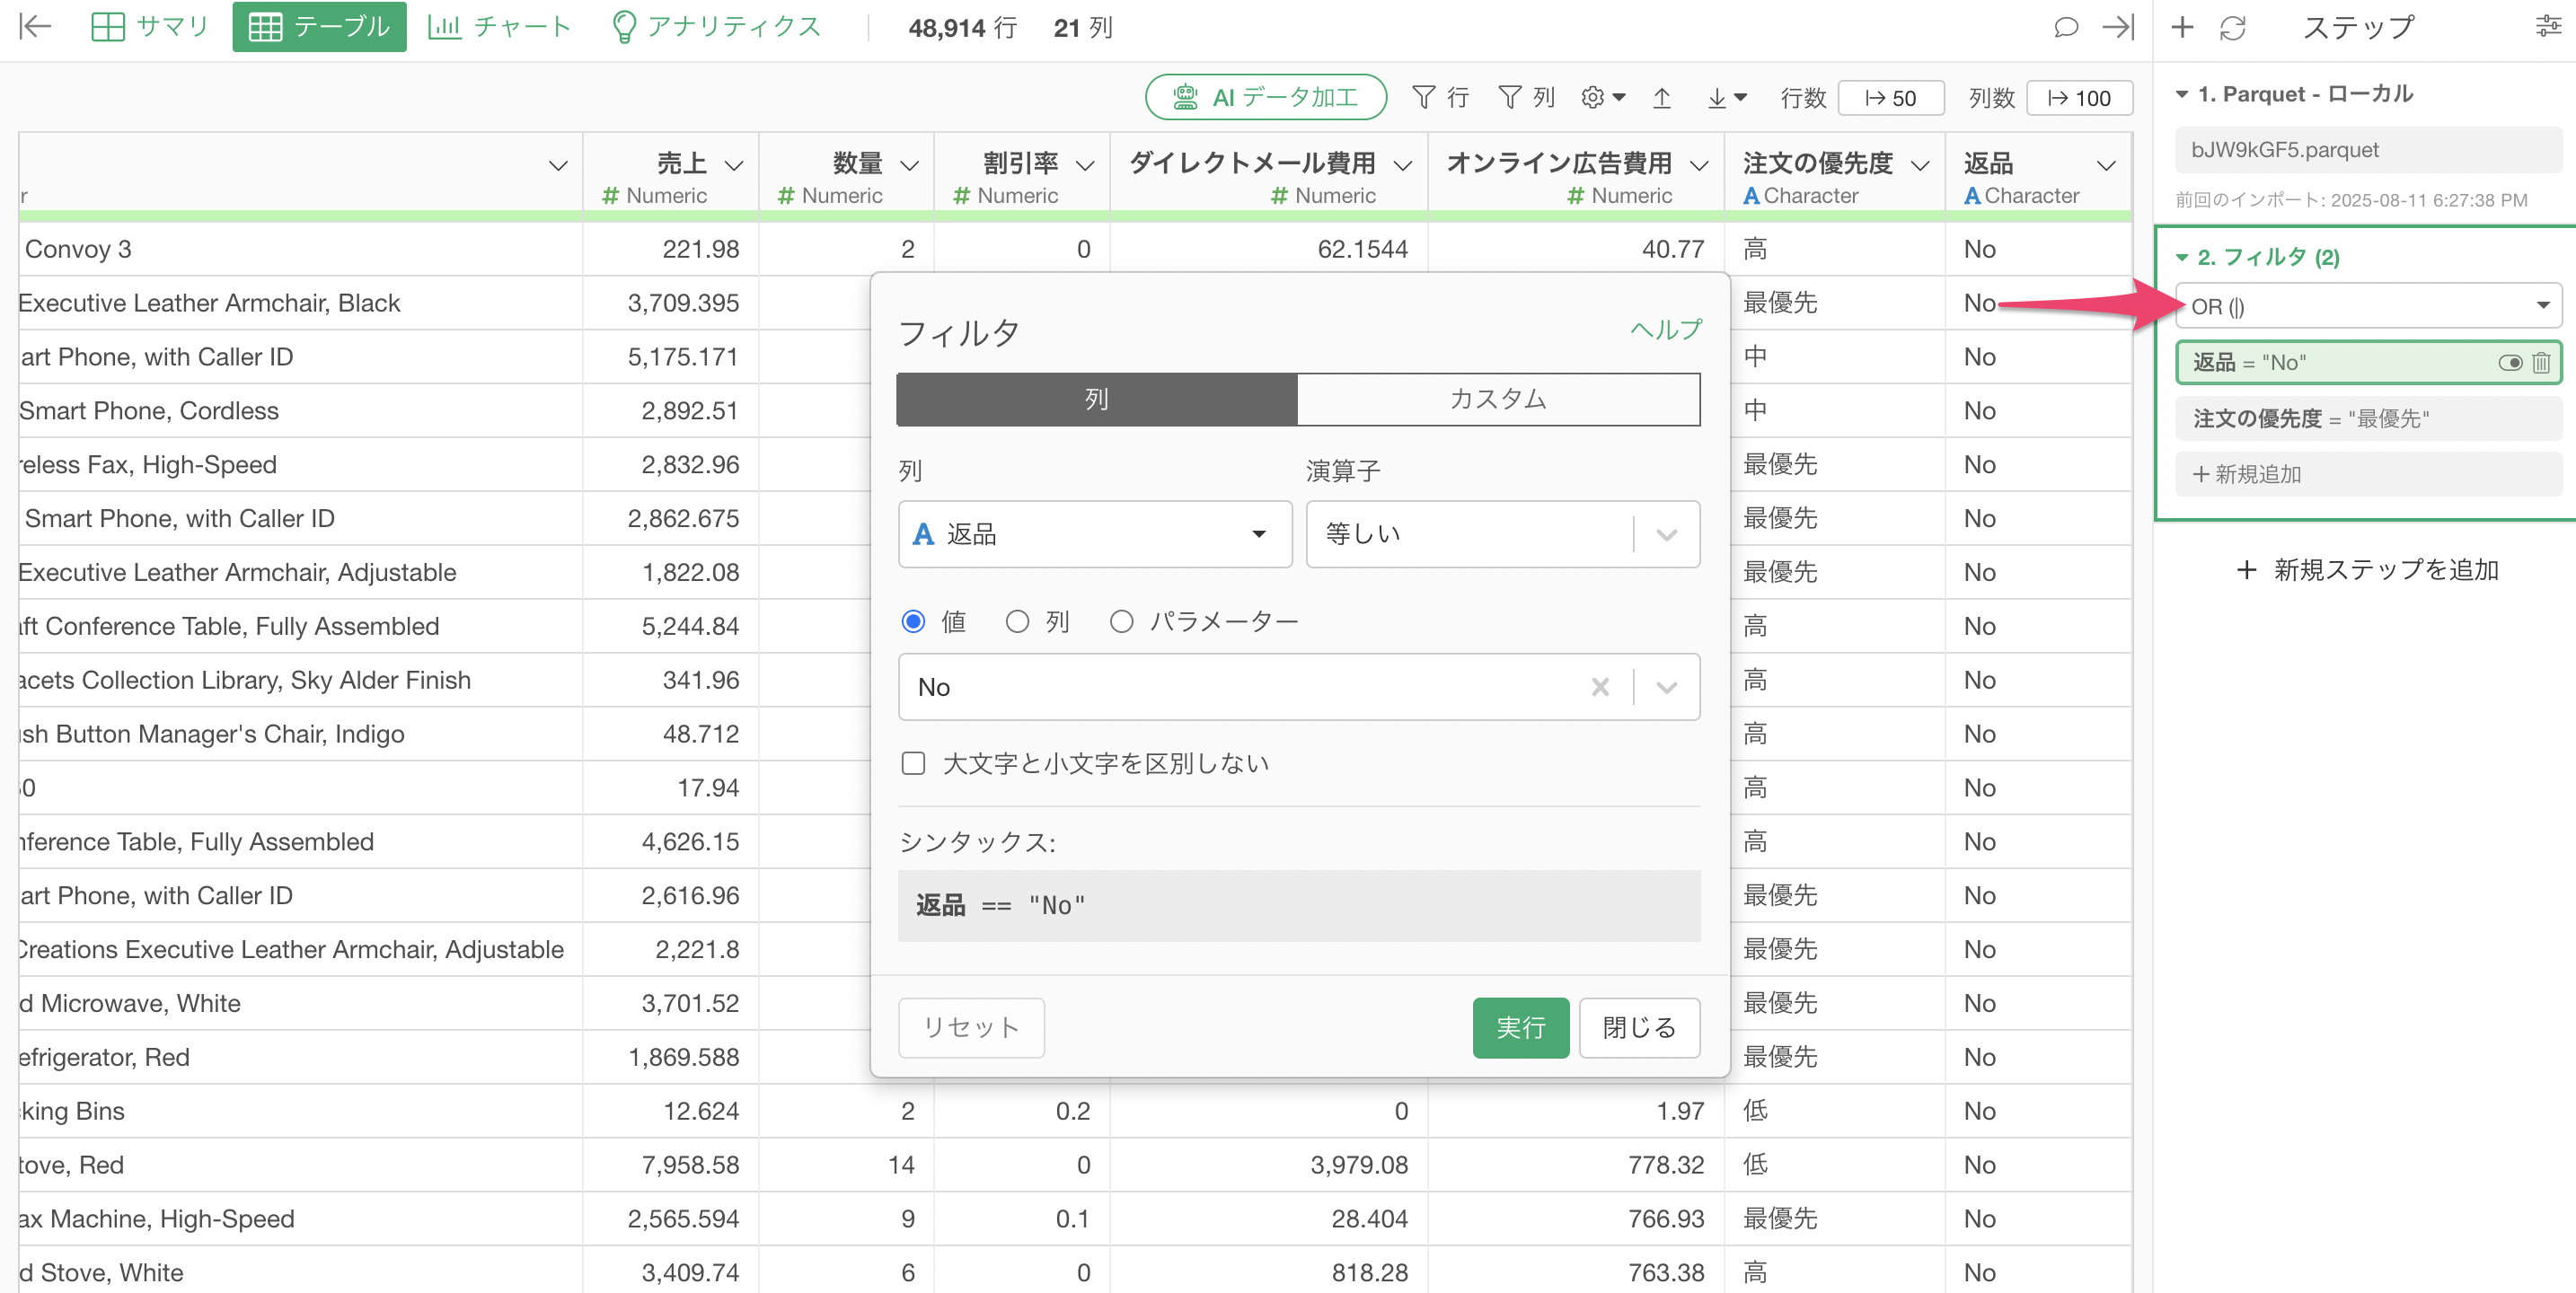
Task: Click the green 実行 button
Action: click(1520, 1027)
